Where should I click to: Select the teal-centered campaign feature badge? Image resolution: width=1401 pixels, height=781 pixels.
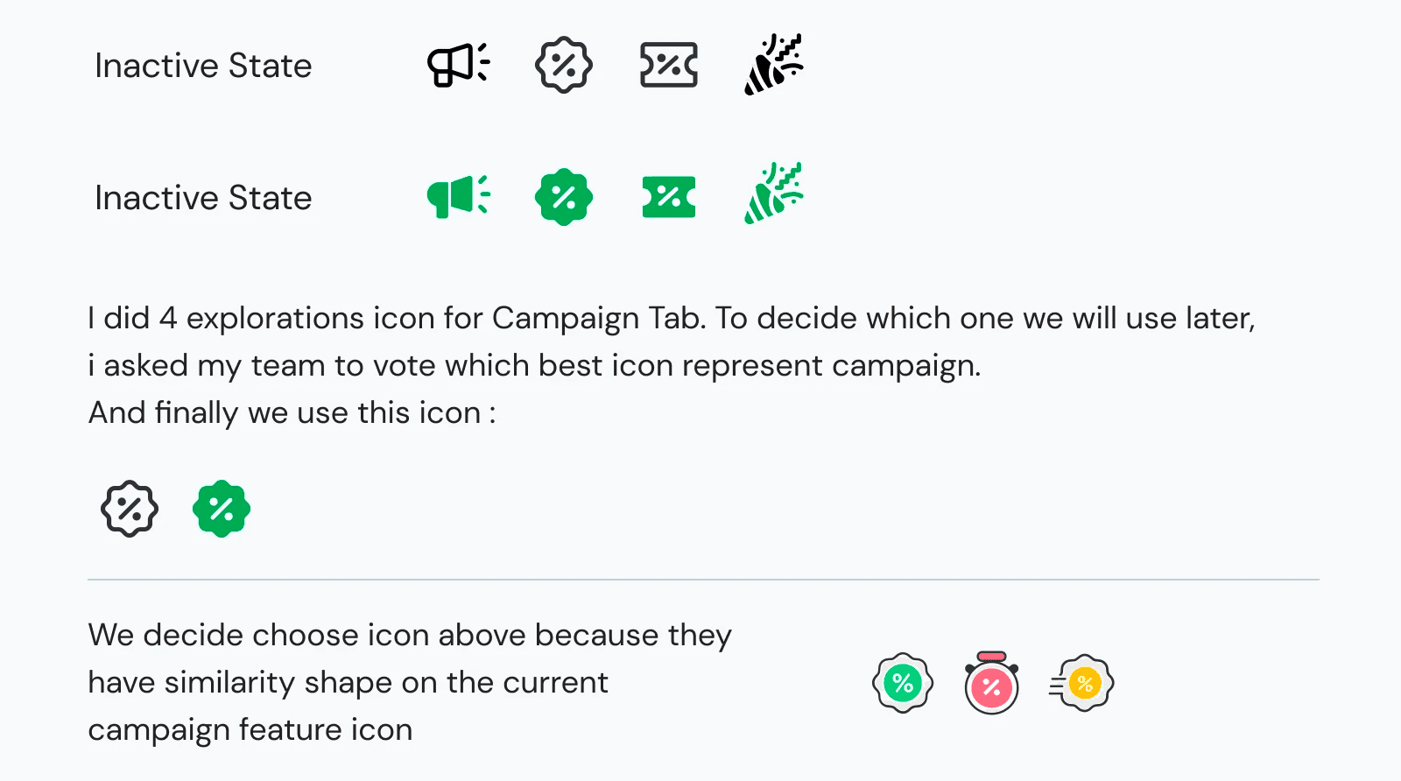click(x=902, y=683)
